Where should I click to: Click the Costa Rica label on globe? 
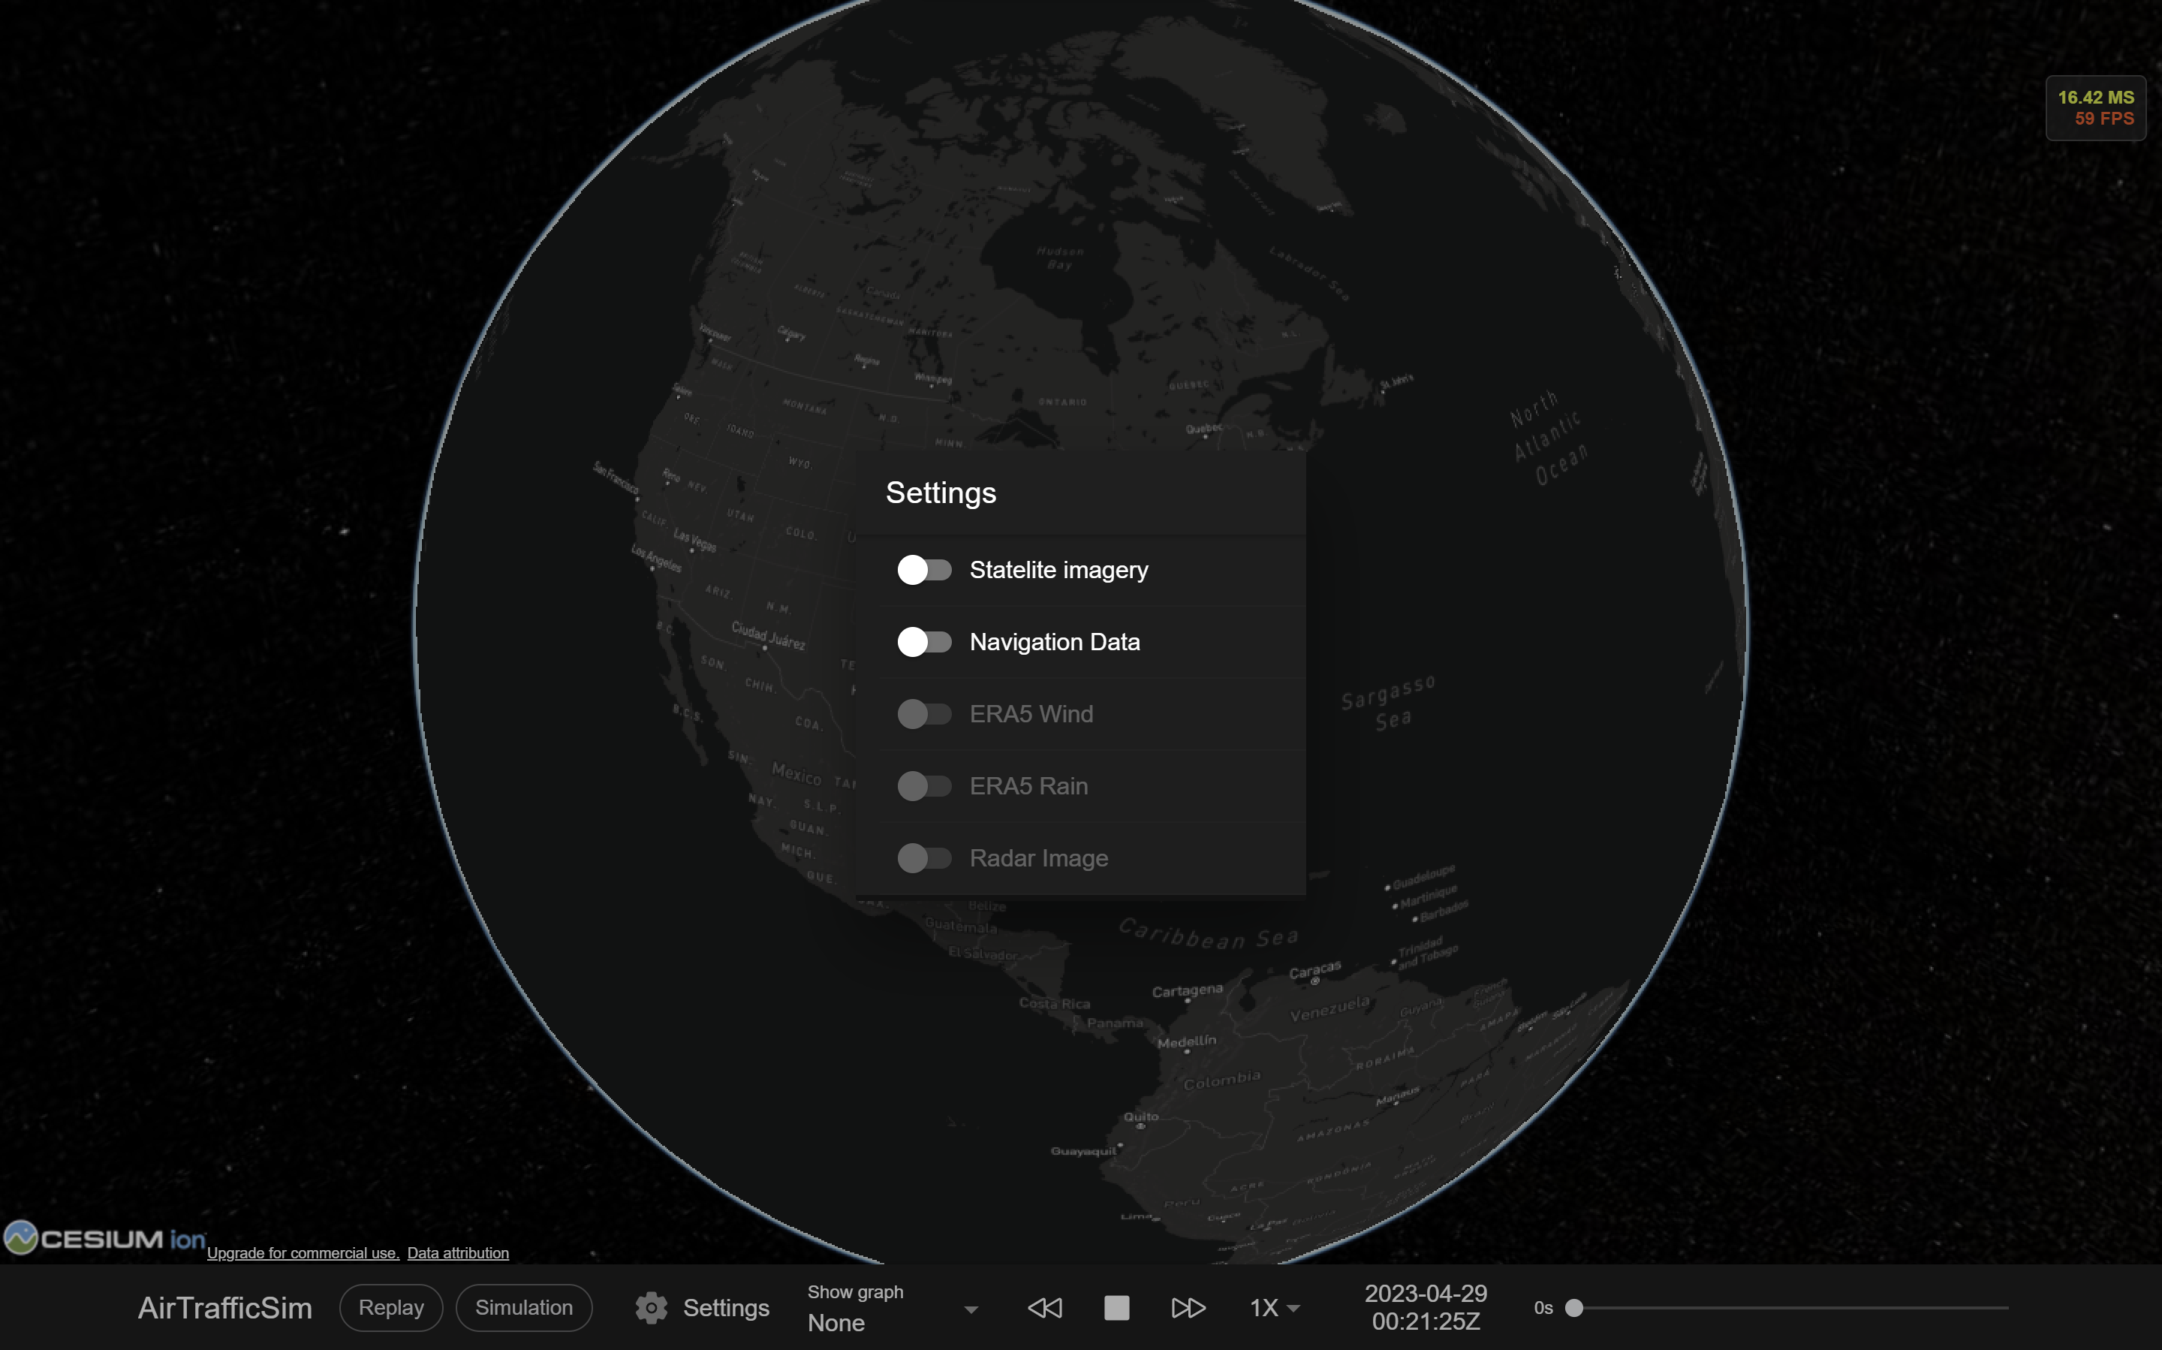coord(1054,1004)
